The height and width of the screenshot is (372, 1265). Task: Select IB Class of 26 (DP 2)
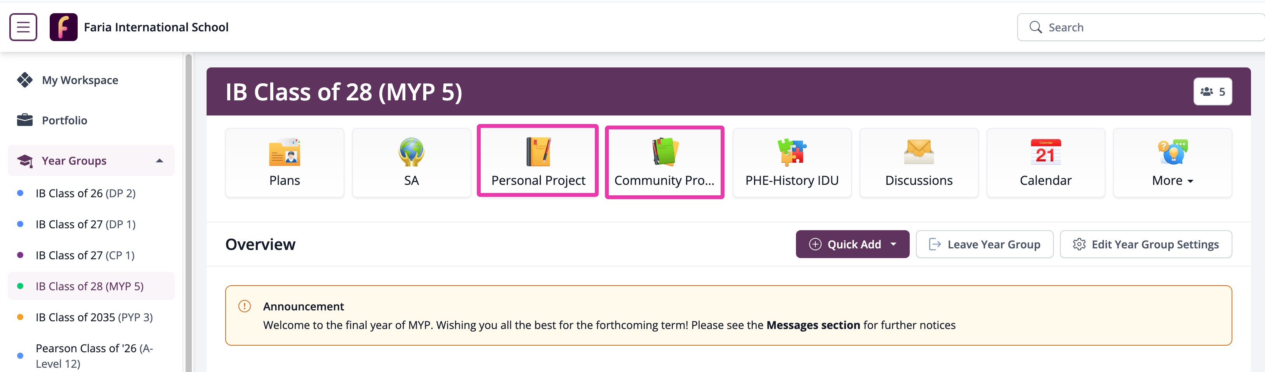pos(85,193)
